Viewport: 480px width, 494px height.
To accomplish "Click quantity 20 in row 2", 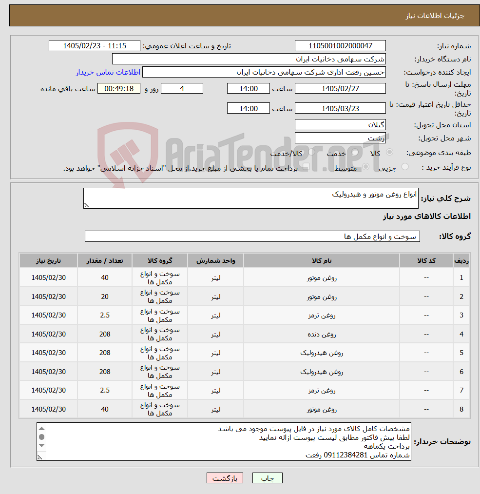I will click(x=105, y=297).
